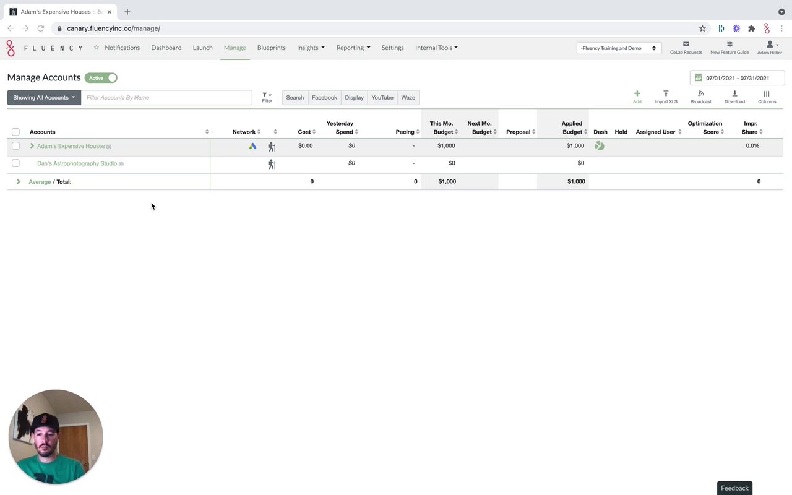This screenshot has height=495, width=792.
Task: Click the star icon beside Notifications
Action: coord(96,48)
